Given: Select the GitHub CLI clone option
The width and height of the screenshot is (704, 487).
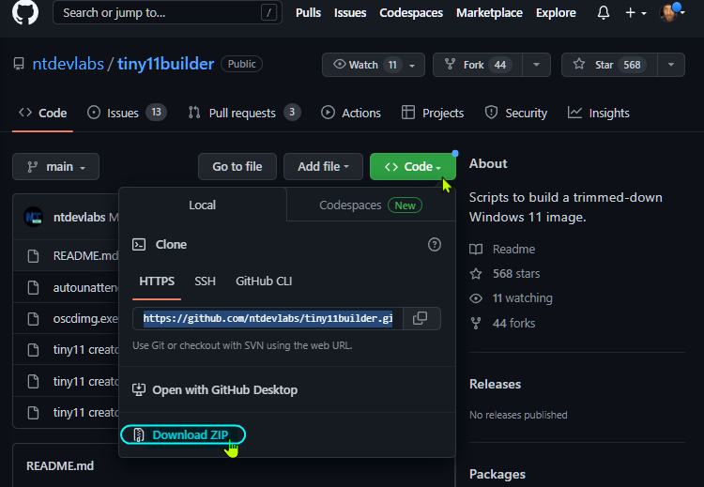Looking at the screenshot, I should (264, 282).
